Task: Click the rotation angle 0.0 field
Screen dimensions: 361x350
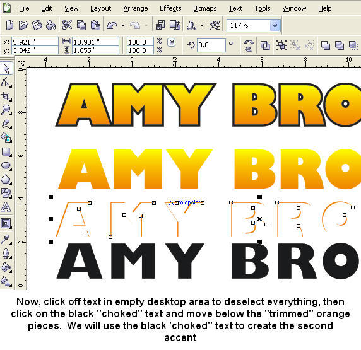Action: point(211,45)
